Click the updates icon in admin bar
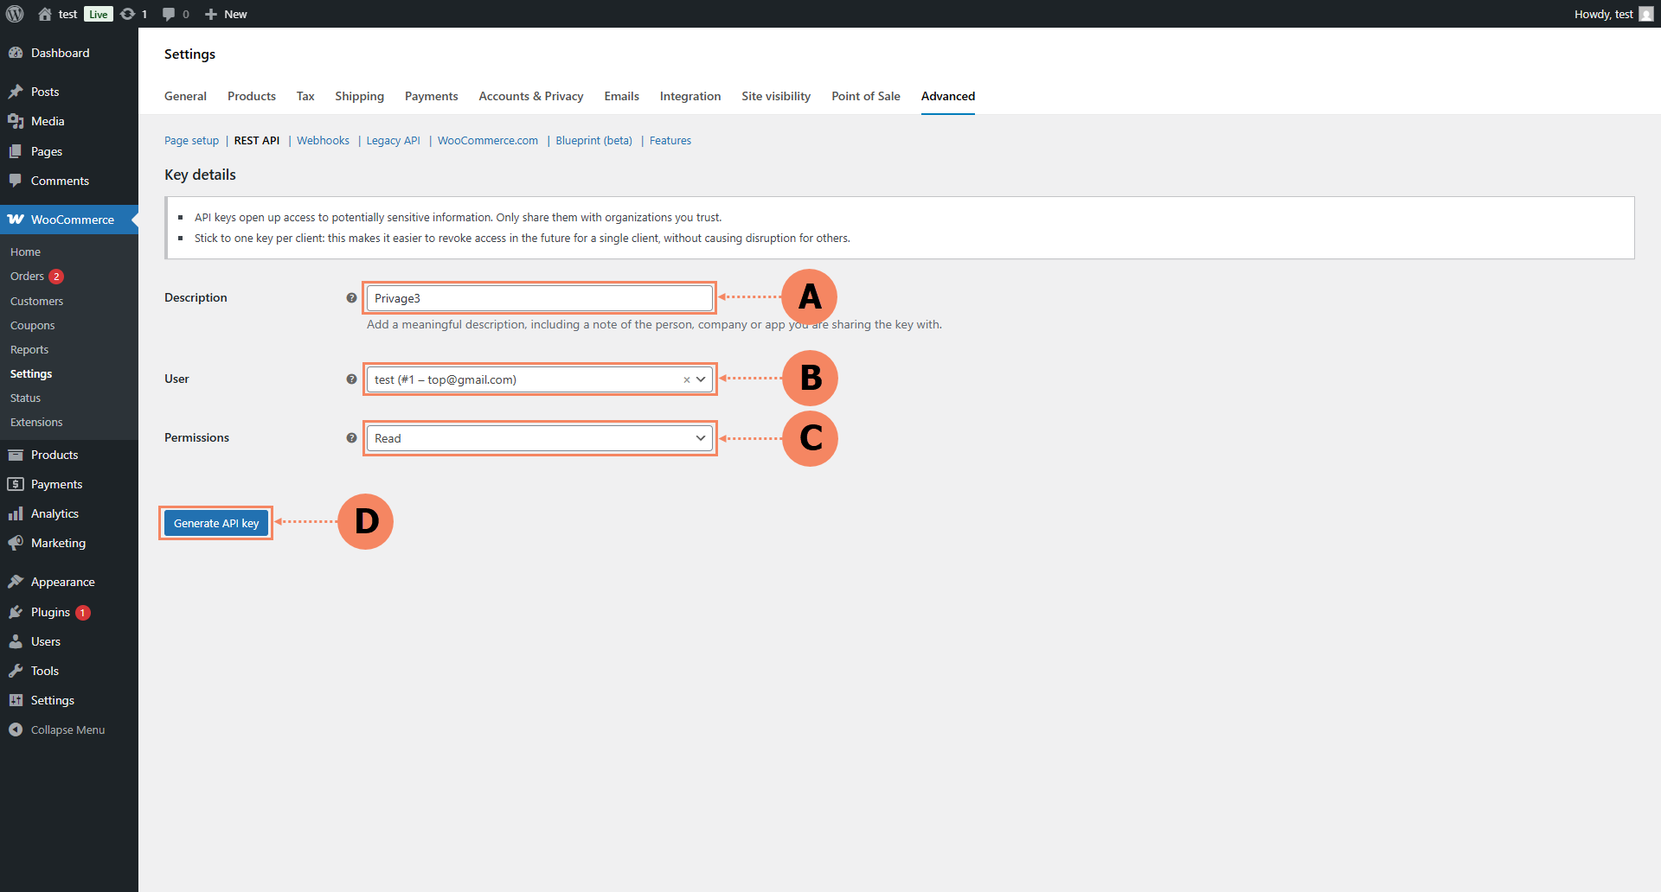This screenshot has width=1661, height=892. [x=128, y=14]
